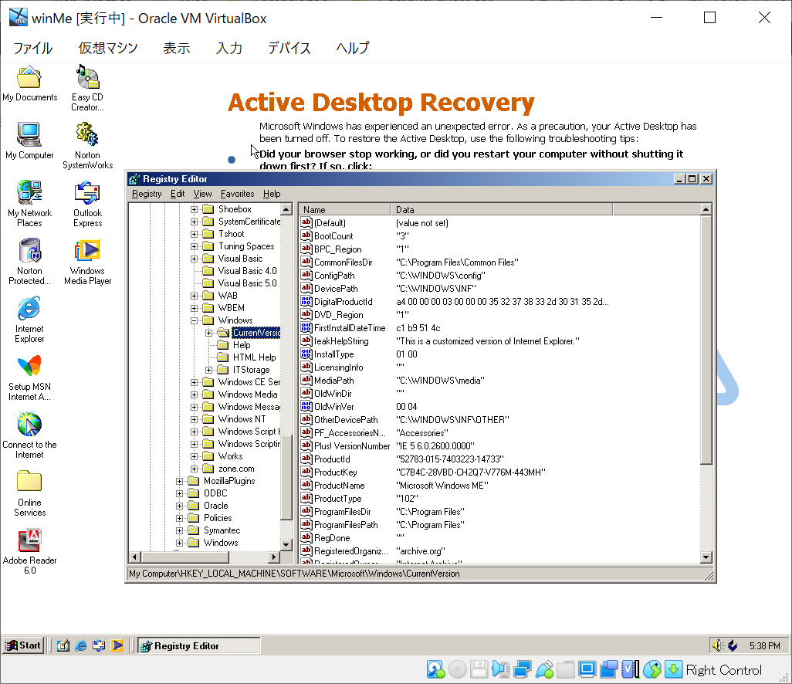Click the VirtualBox floppy disk status icon
This screenshot has height=684, width=792.
pos(479,670)
